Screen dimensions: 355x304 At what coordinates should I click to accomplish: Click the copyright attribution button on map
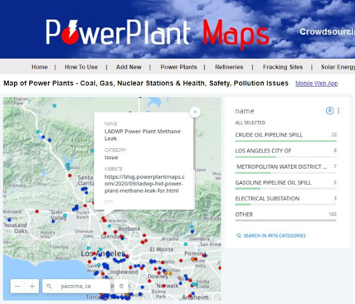[121, 286]
